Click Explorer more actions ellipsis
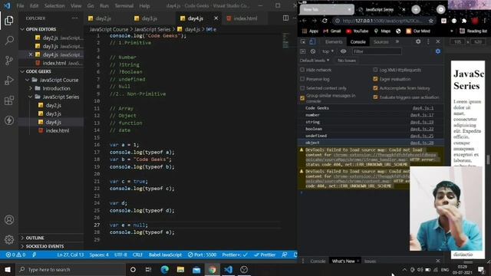The height and width of the screenshot is (276, 491). tap(75, 18)
